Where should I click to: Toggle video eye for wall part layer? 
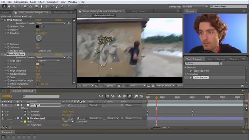click(x=2, y=105)
